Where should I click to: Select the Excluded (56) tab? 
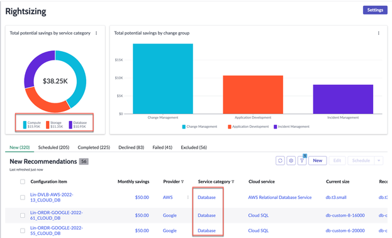(x=194, y=147)
